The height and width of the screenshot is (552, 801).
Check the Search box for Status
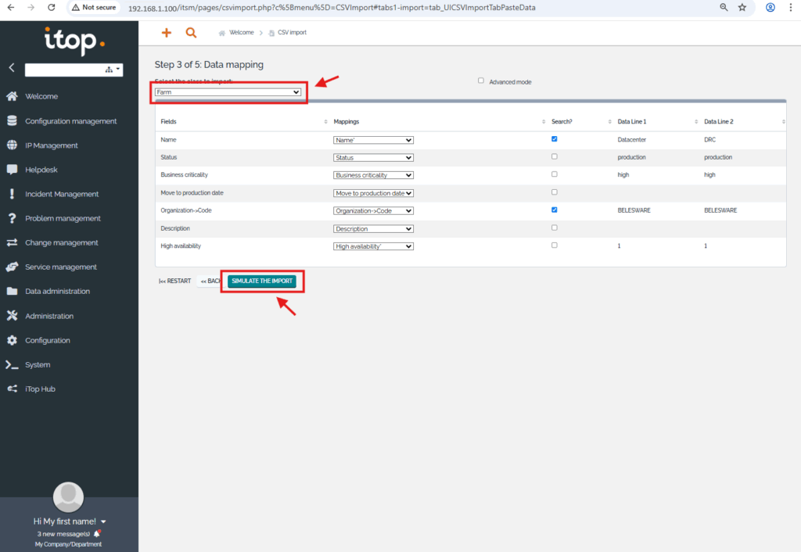click(x=555, y=157)
